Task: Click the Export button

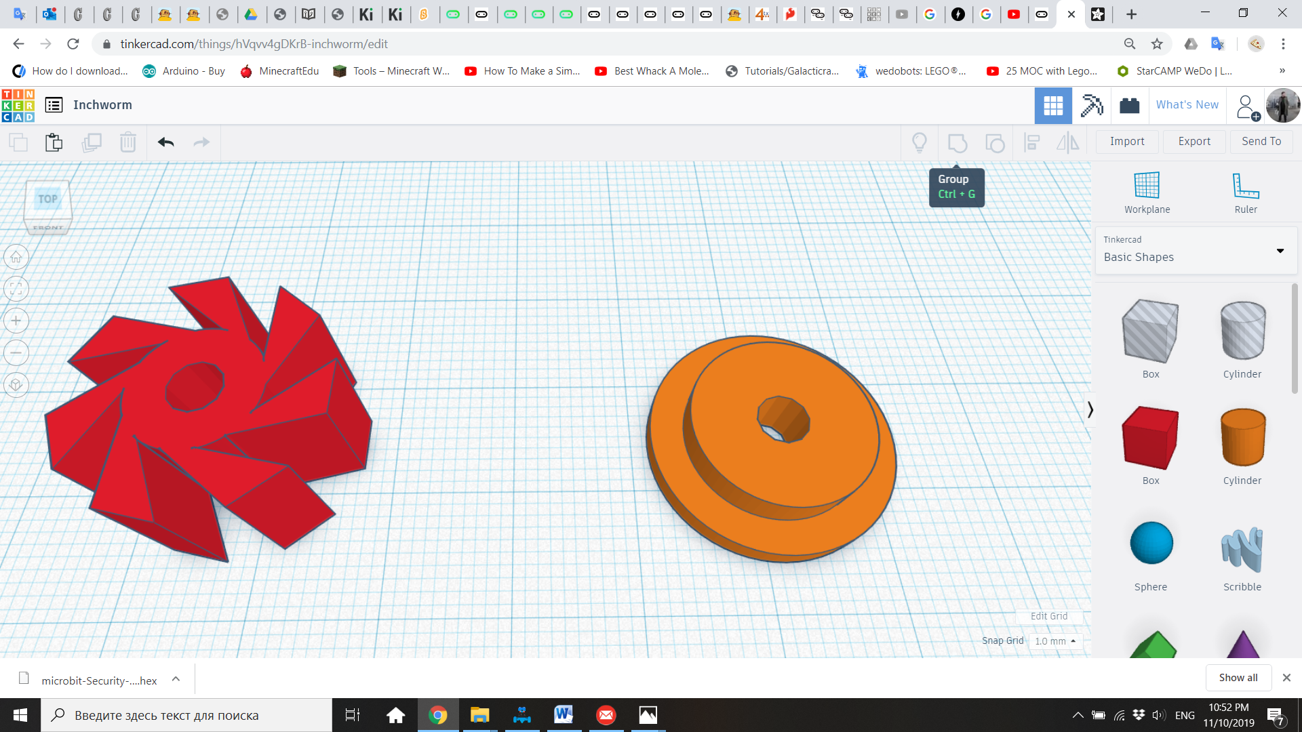Action: pos(1194,142)
